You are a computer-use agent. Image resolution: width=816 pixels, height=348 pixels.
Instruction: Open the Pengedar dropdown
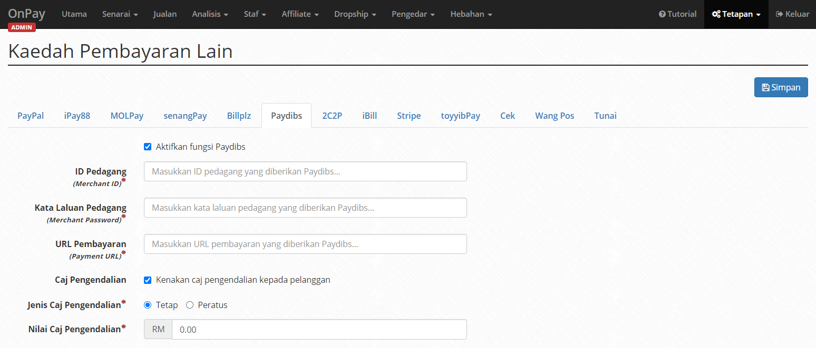point(413,14)
